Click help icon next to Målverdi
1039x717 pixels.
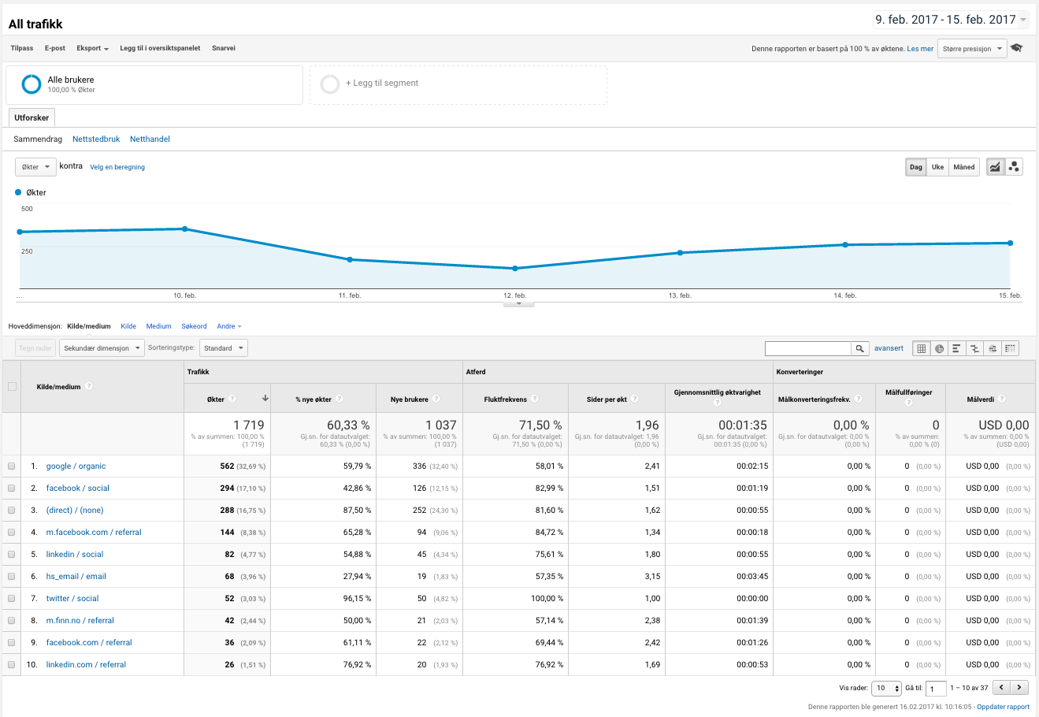[x=1002, y=399]
